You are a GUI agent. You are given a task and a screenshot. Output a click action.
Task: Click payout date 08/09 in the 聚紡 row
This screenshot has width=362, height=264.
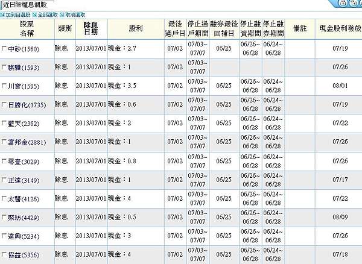coord(340,217)
